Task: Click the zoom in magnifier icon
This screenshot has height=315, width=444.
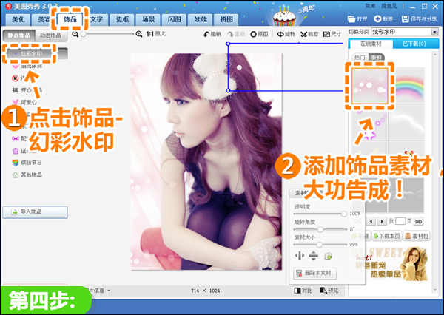Action: point(139,34)
